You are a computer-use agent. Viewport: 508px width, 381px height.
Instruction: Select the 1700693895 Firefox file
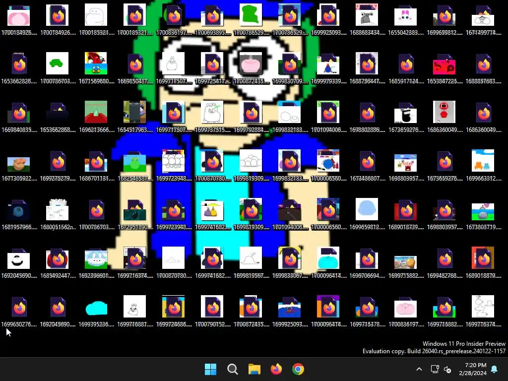tap(212, 15)
